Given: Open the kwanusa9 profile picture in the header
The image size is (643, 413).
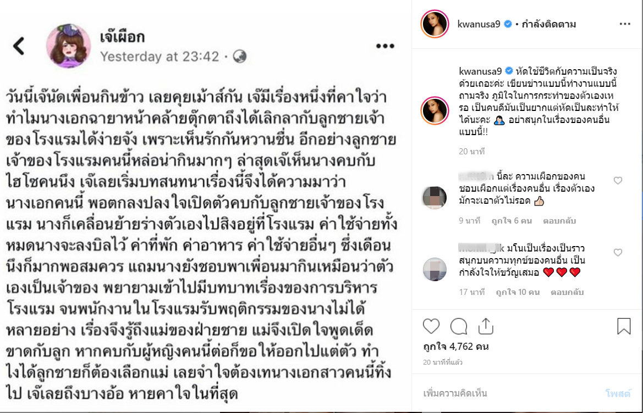Looking at the screenshot, I should 435,24.
